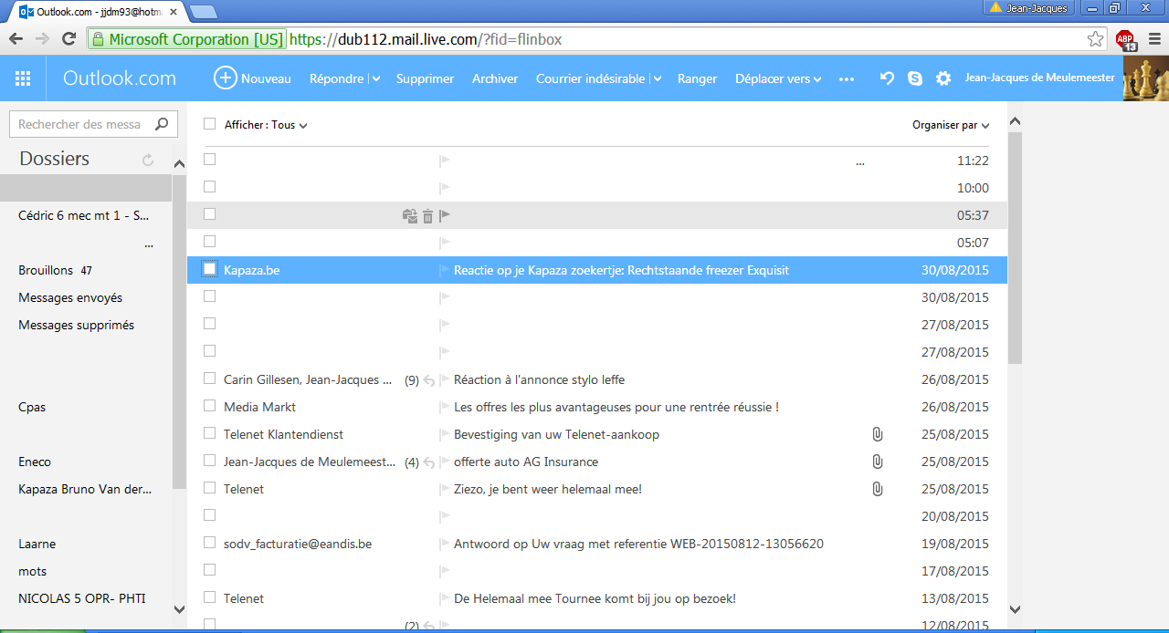Select the 11:22 message checkbox
The width and height of the screenshot is (1169, 633).
[210, 160]
